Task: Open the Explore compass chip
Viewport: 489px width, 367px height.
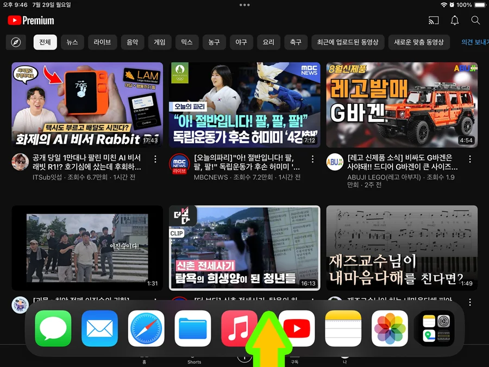Action: click(16, 42)
